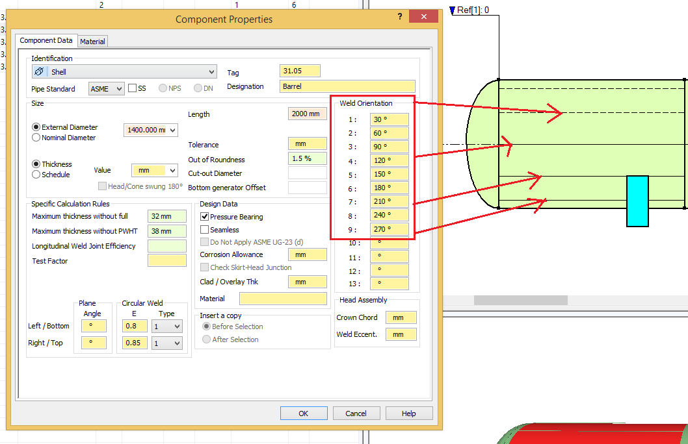Select the Schedule radio button
688x444 pixels.
[x=36, y=174]
